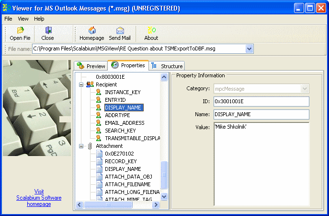Viewport: 329px width, 216px height.
Task: Select the Properties tab
Action: 128,65
